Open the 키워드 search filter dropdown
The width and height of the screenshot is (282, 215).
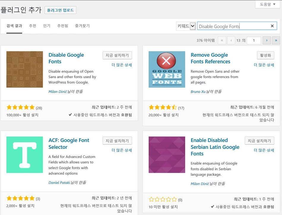pos(186,26)
